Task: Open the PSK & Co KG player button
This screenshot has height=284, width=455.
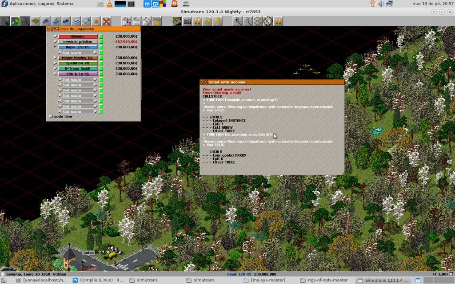Action: [x=78, y=74]
